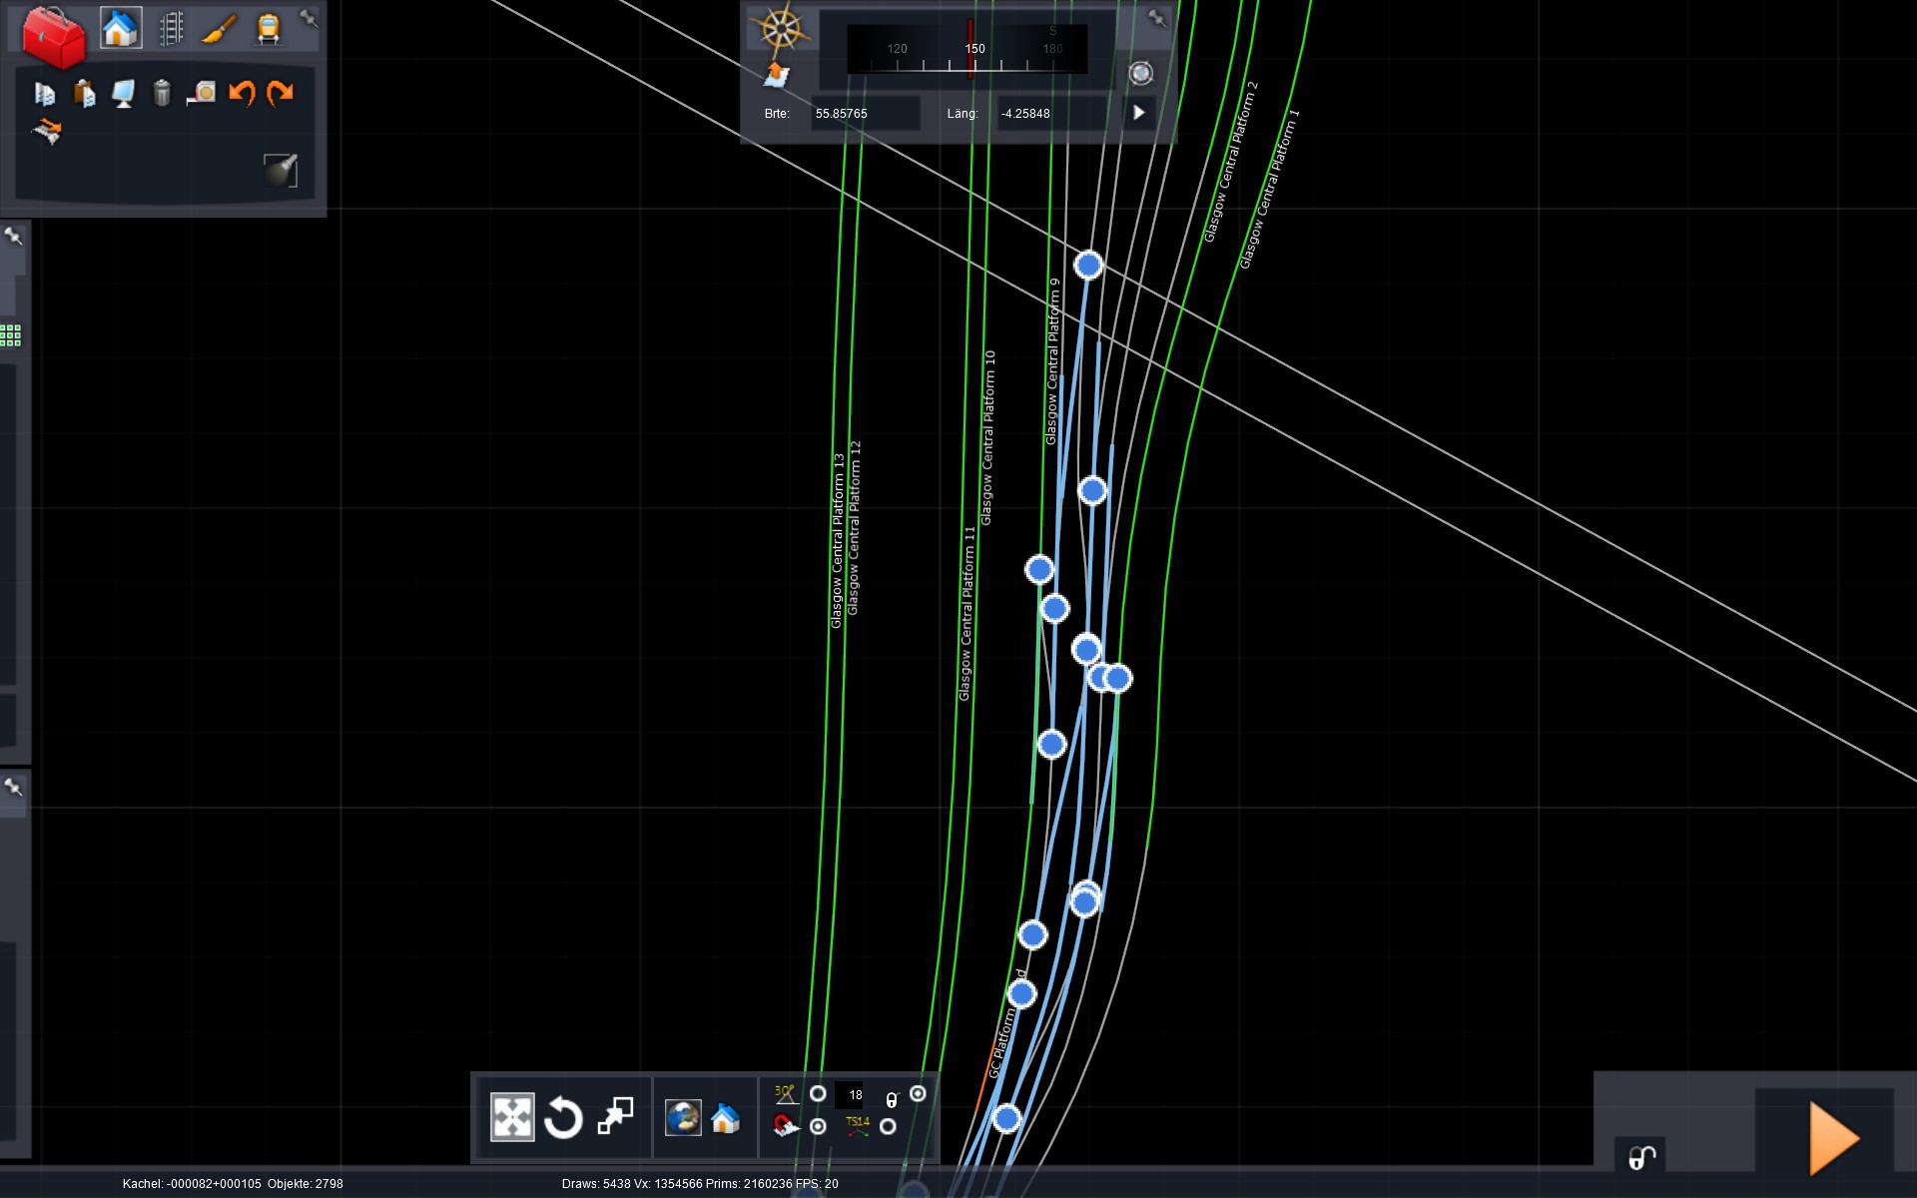This screenshot has height=1198, width=1917.
Task: Open the red toolbox main menu
Action: click(x=54, y=36)
